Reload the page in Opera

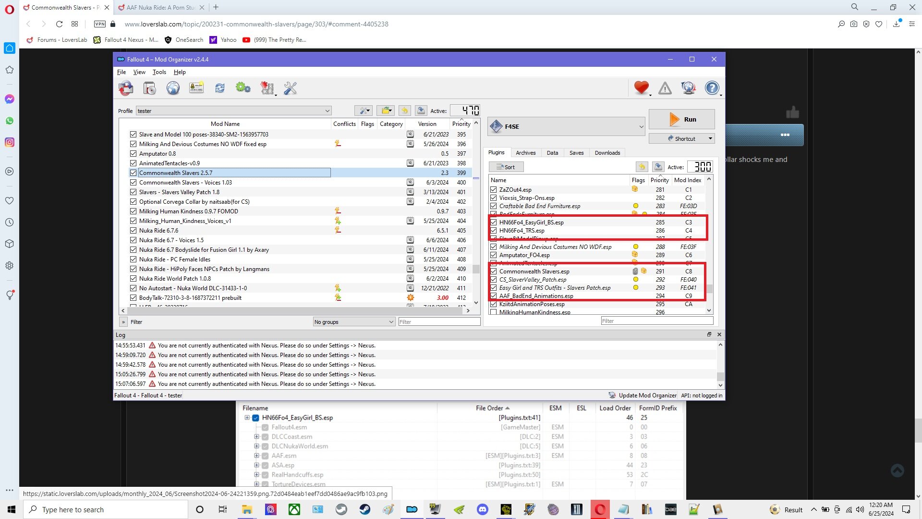point(59,24)
